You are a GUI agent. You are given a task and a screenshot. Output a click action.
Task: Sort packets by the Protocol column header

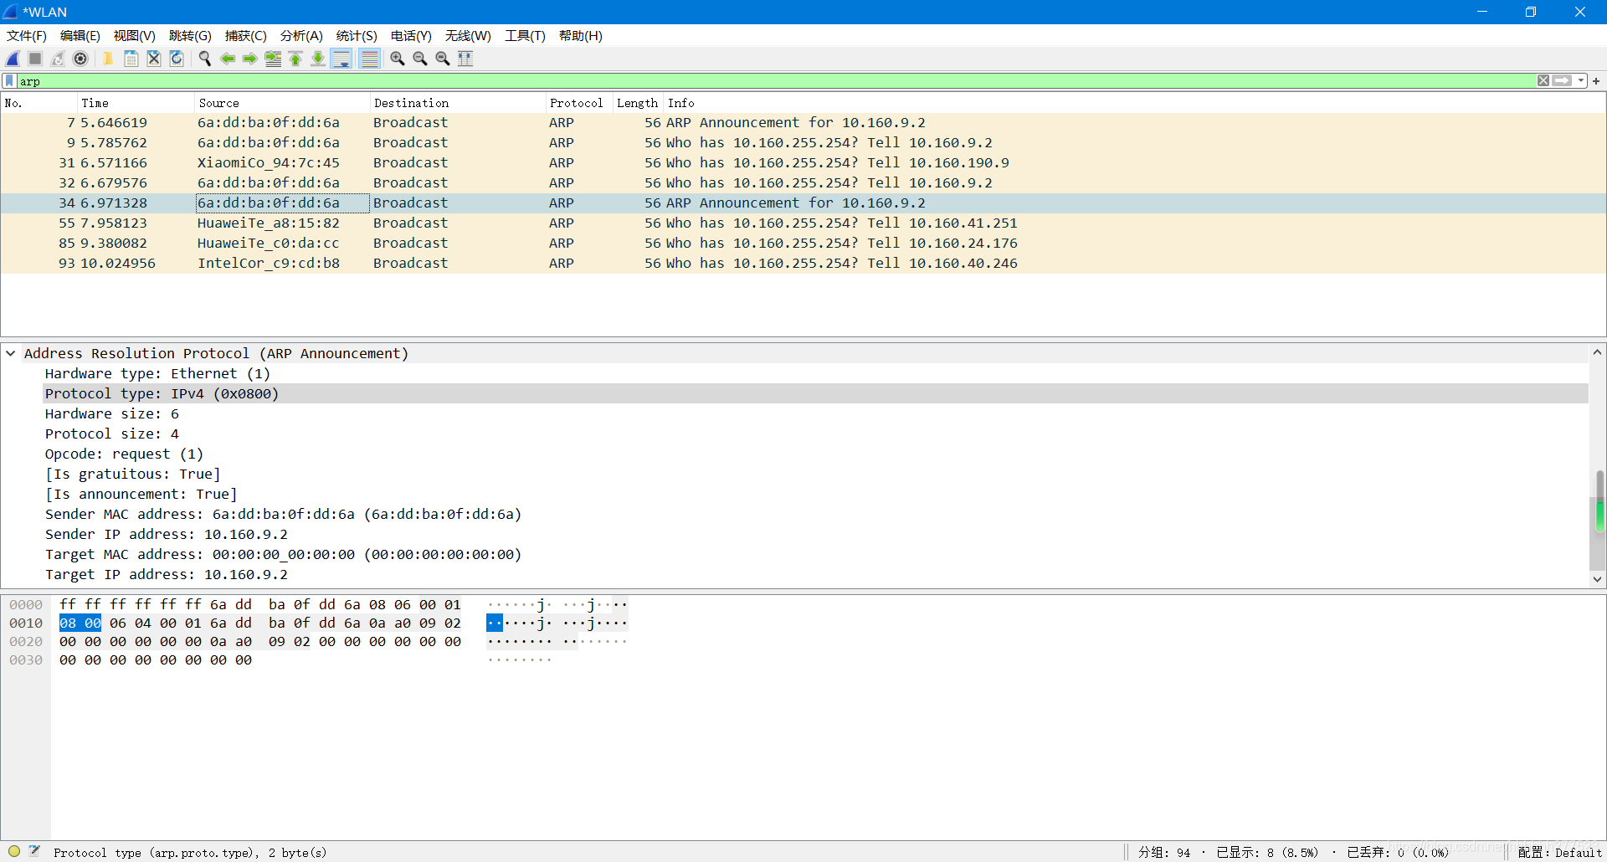pyautogui.click(x=578, y=103)
